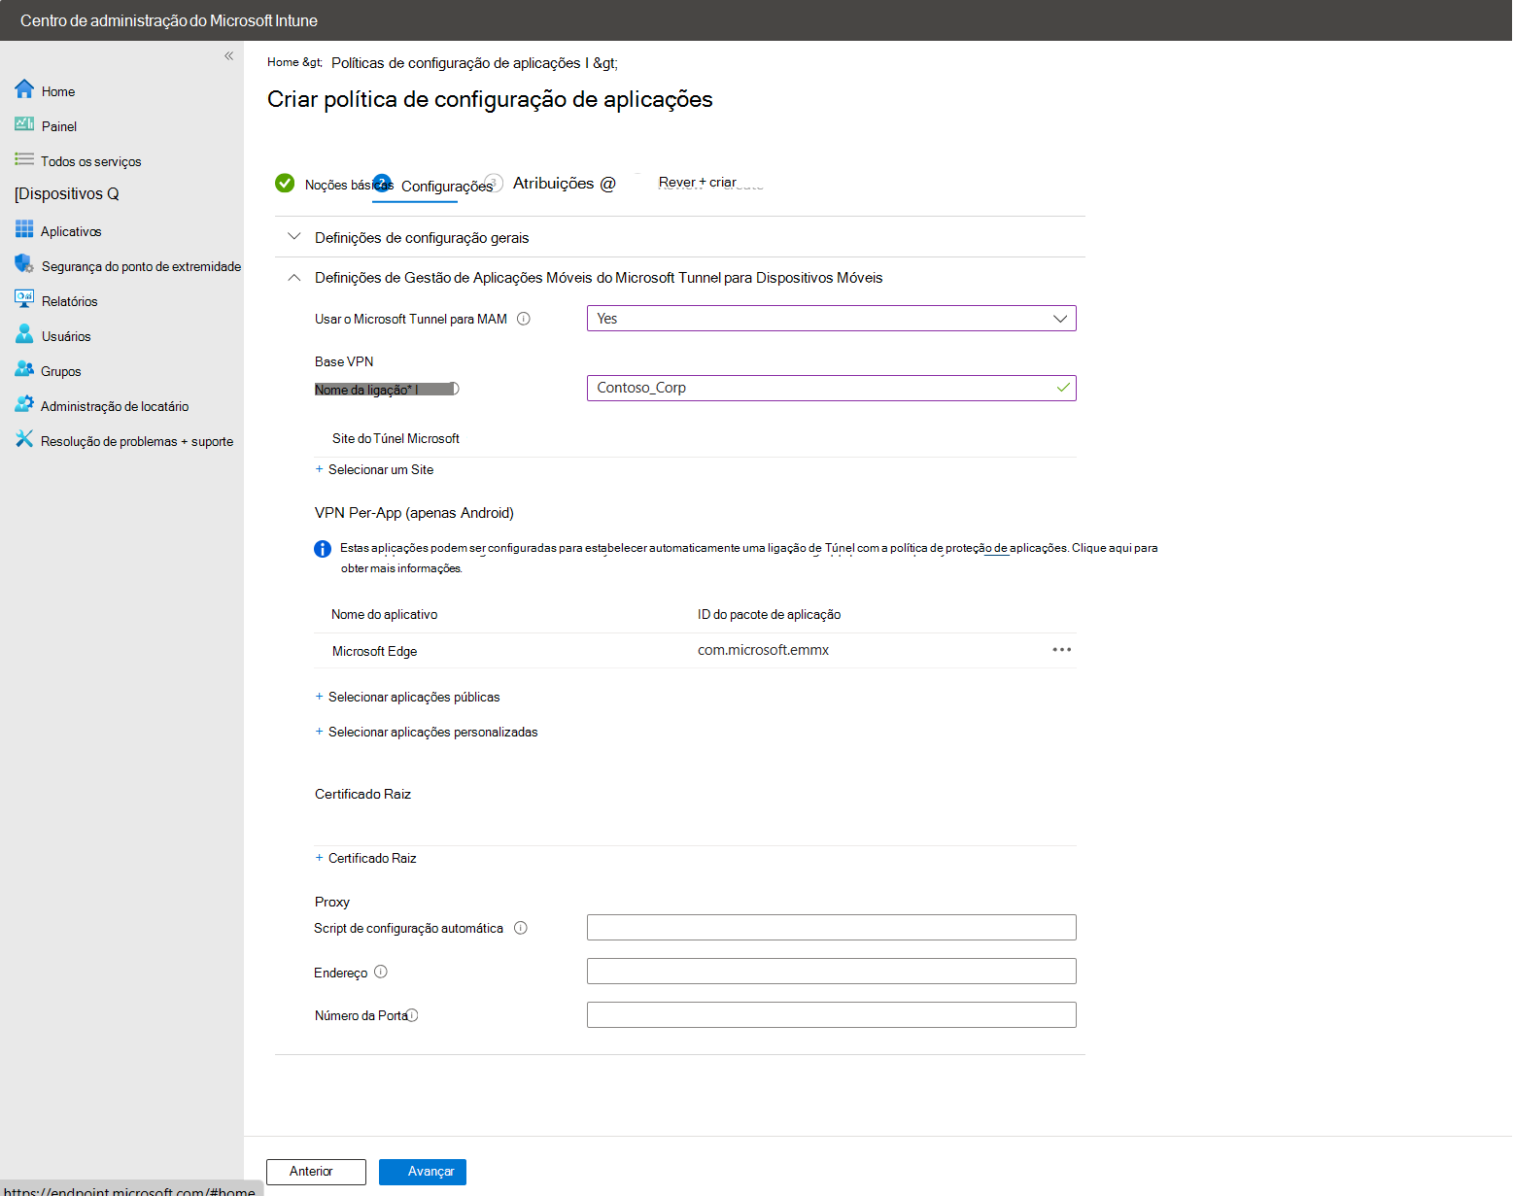
Task: Open the Rever + criar tab
Action: click(x=698, y=183)
